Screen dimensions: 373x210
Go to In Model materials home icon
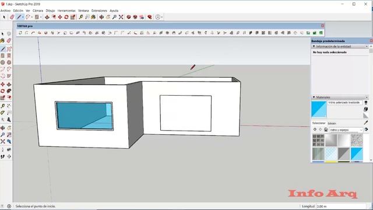pos(326,129)
